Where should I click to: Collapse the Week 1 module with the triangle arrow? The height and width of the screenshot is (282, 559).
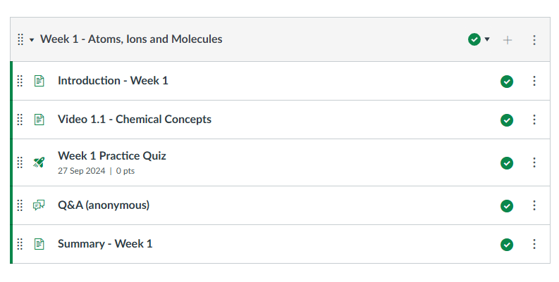(x=32, y=40)
